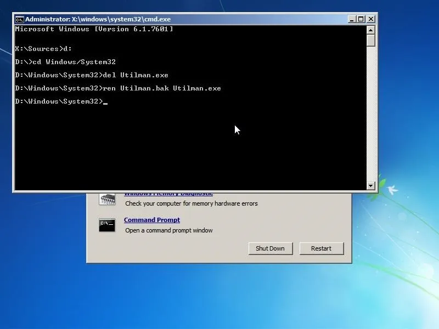Maximize the cmd.exe window
Viewport: 439px width, 329px height.
click(x=361, y=19)
